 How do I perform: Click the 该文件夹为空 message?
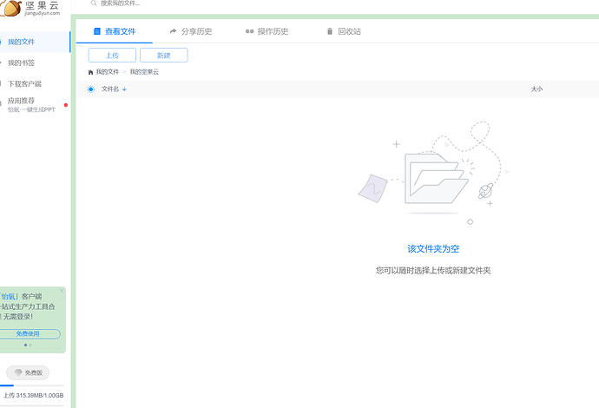click(x=433, y=249)
